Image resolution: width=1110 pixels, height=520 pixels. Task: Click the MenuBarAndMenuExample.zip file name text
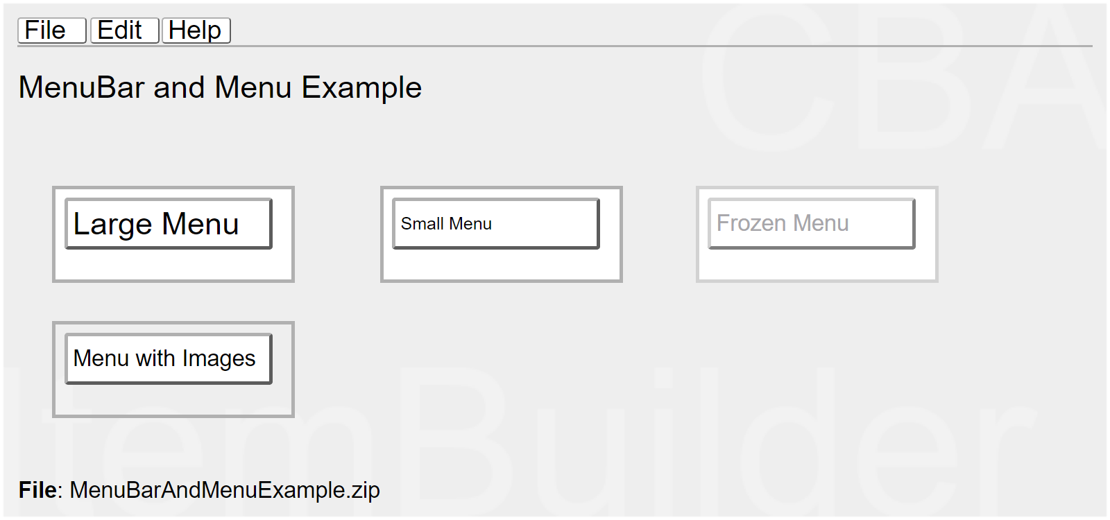(225, 490)
